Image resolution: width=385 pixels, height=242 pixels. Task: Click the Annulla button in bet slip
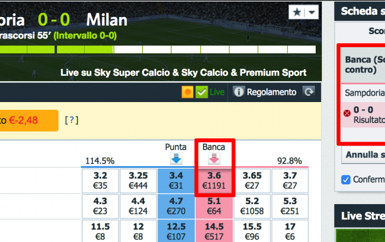coord(364,155)
